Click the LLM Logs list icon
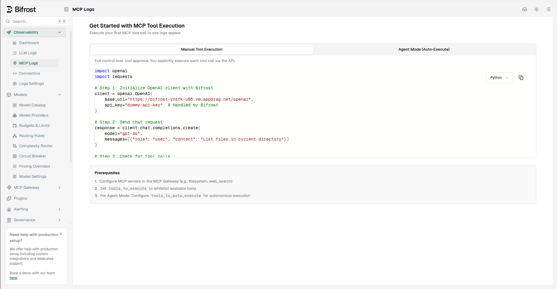Viewport: 557px width, 289px height. [x=15, y=53]
